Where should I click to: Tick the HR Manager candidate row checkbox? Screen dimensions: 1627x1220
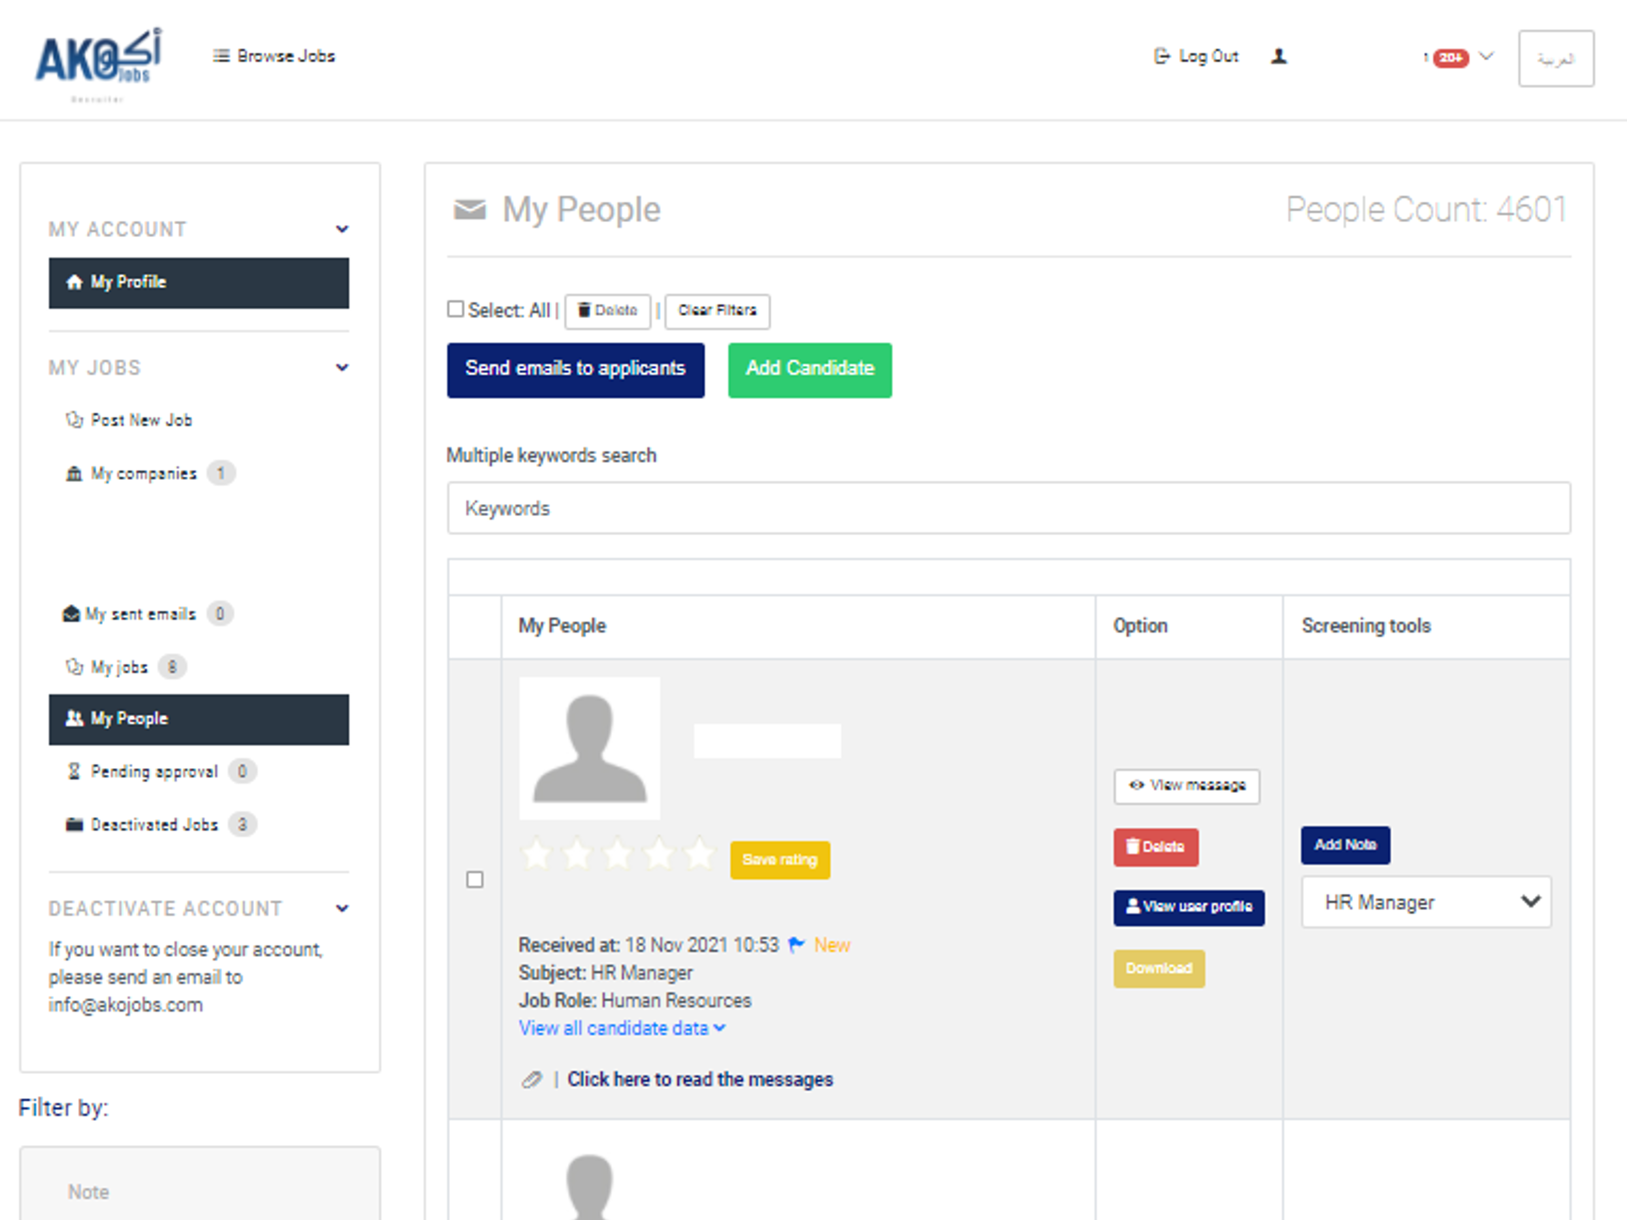point(475,880)
